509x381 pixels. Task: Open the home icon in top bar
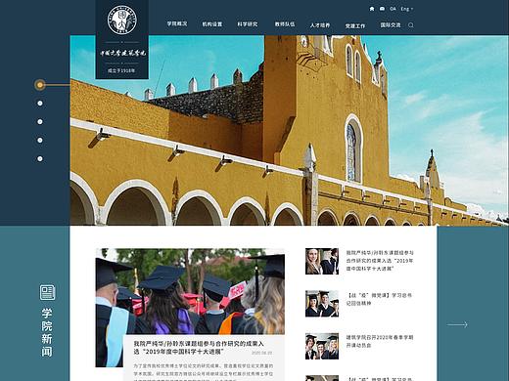[372, 9]
